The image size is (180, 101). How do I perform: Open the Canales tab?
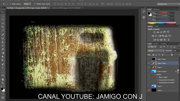156,44
